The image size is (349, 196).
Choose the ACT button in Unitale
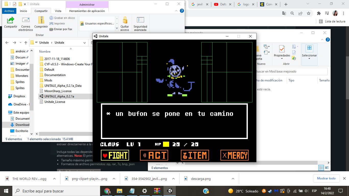click(x=154, y=155)
